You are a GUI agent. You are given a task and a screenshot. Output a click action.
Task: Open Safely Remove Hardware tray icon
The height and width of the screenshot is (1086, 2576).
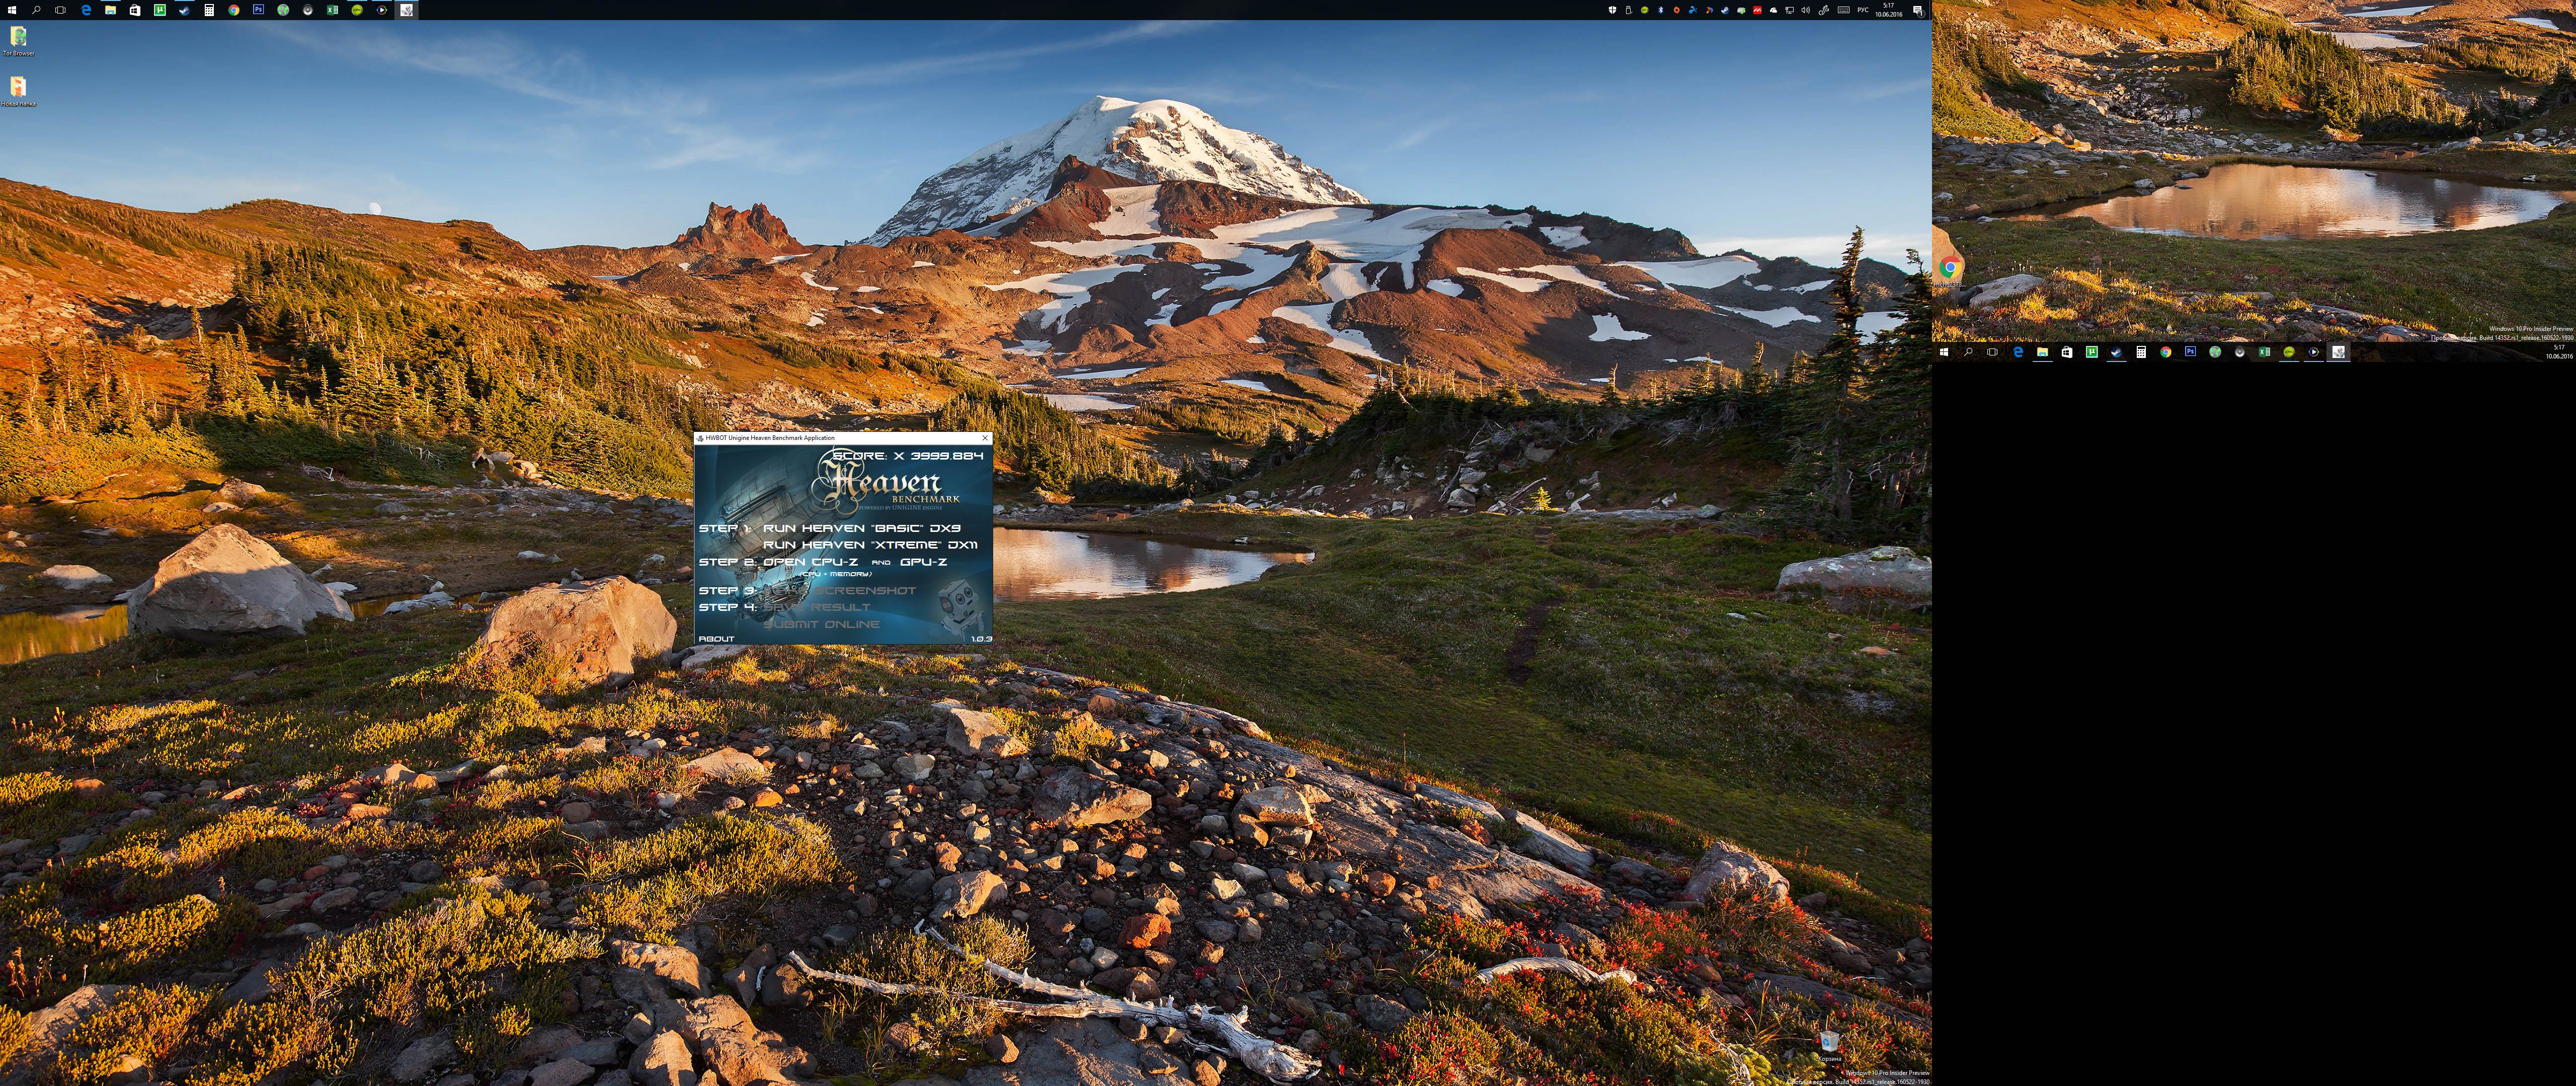1629,10
